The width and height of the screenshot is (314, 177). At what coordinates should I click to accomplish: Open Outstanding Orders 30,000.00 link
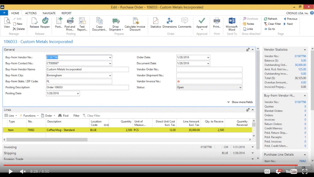pos(300,65)
